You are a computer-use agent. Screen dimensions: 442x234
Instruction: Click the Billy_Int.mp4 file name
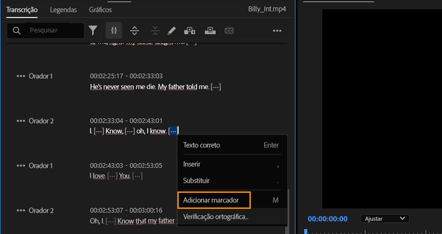coord(267,9)
